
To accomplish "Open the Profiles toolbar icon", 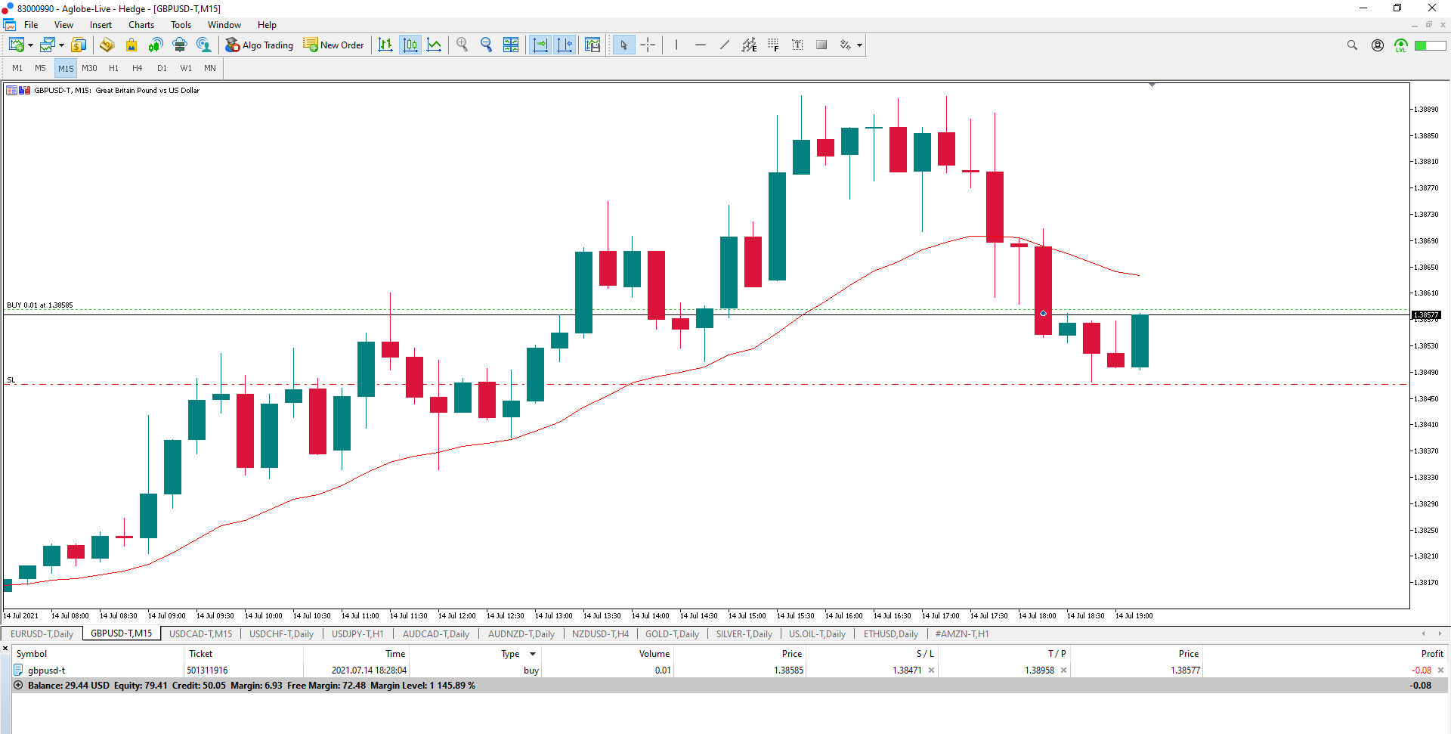I will pos(48,45).
